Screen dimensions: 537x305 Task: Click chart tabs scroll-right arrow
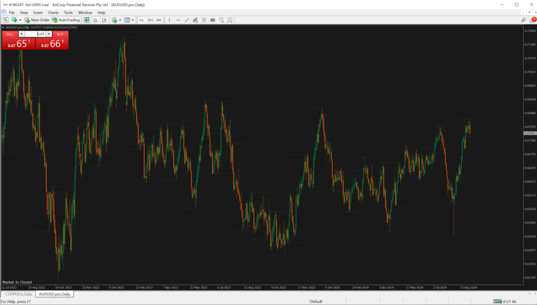[534, 293]
